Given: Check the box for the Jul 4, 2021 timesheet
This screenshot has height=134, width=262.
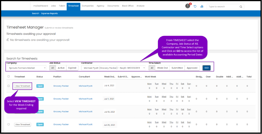Looking at the screenshot, I should pos(9,86).
